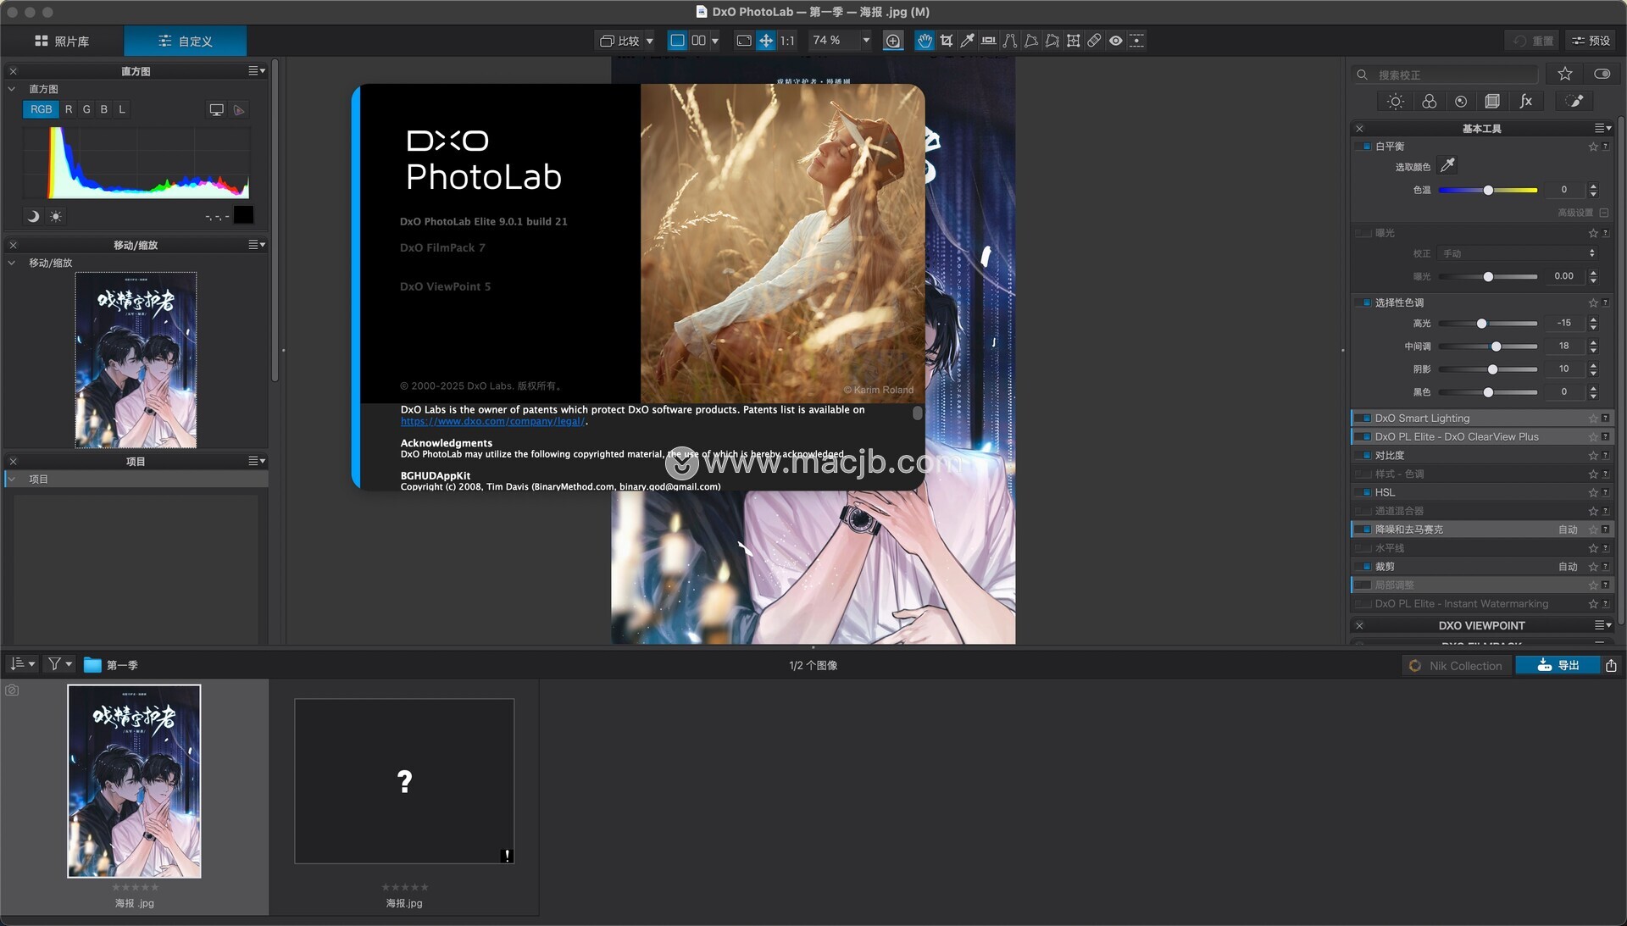Toggle HSL correction switch
The height and width of the screenshot is (926, 1627).
coord(1363,492)
